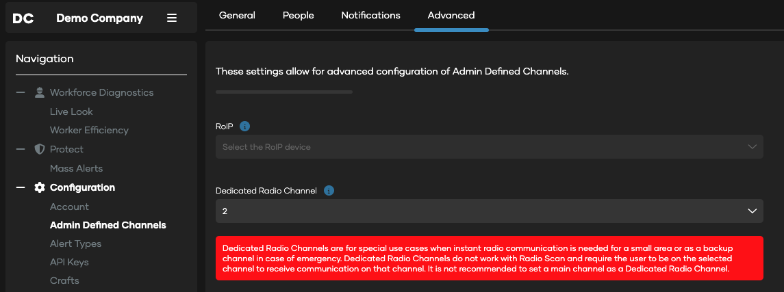The image size is (784, 292).
Task: Switch to the General tab
Action: (x=237, y=16)
